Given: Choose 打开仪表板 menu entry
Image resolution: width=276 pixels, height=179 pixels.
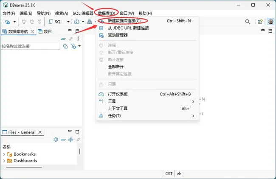Looking at the screenshot, I should [x=147, y=94].
